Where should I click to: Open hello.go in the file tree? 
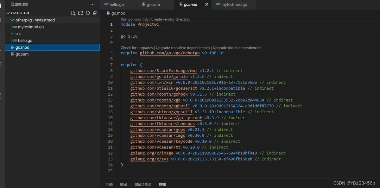point(52,41)
